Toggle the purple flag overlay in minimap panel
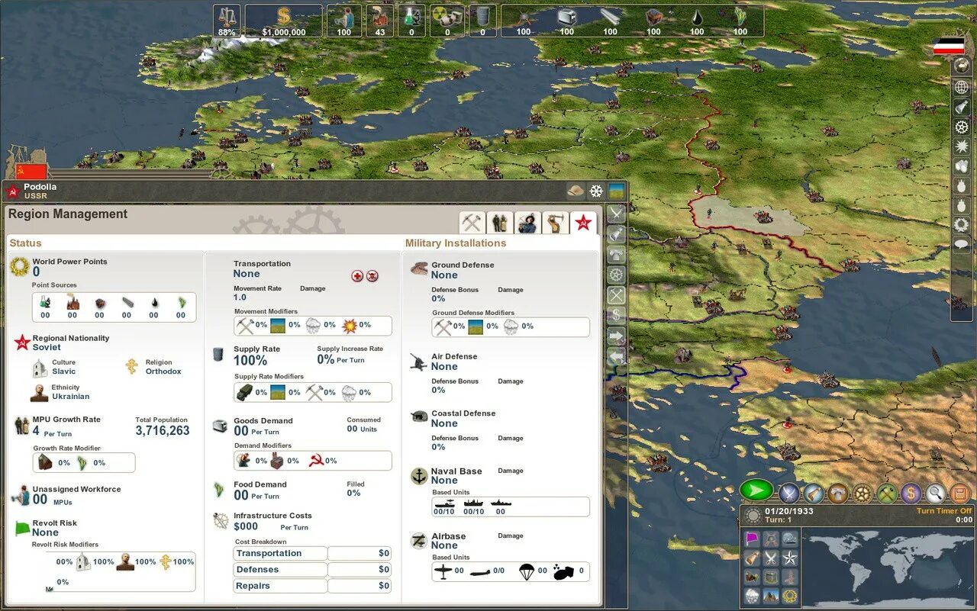Screen dimensions: 977x611 pos(751,538)
